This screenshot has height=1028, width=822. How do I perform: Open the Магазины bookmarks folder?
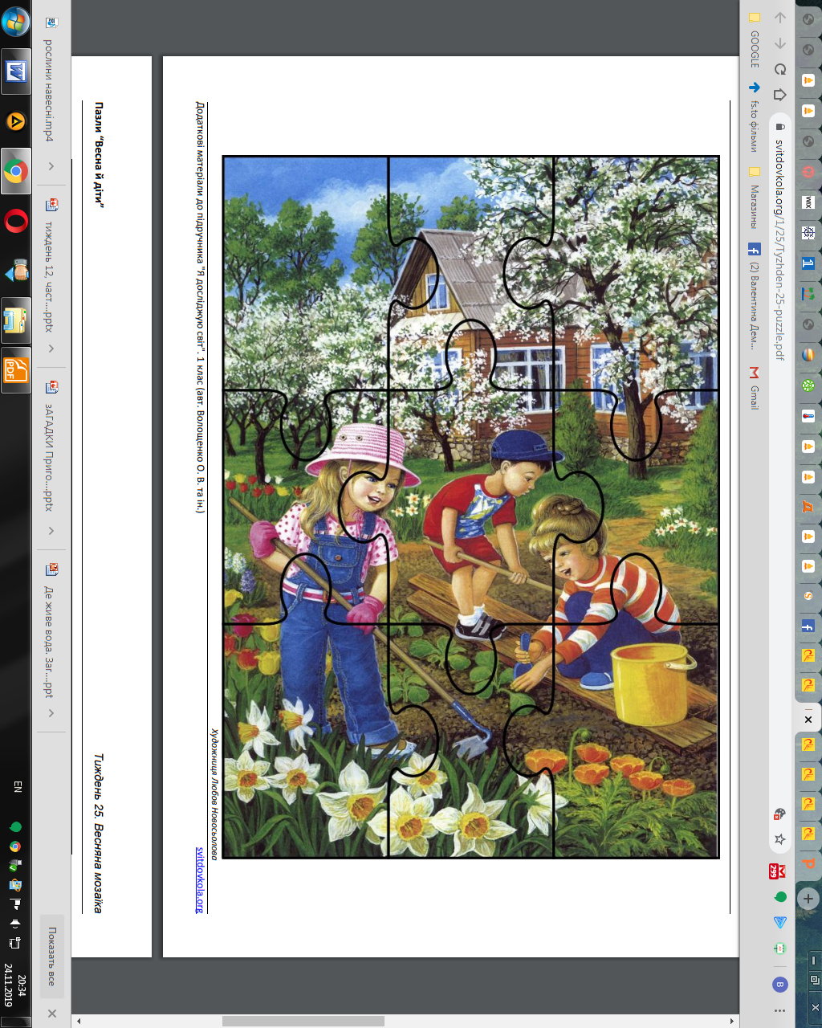click(755, 199)
